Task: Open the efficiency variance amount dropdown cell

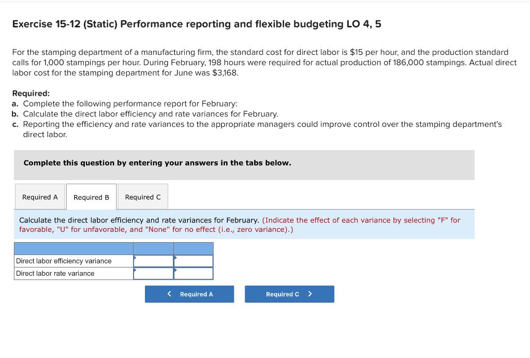Action: 153,261
